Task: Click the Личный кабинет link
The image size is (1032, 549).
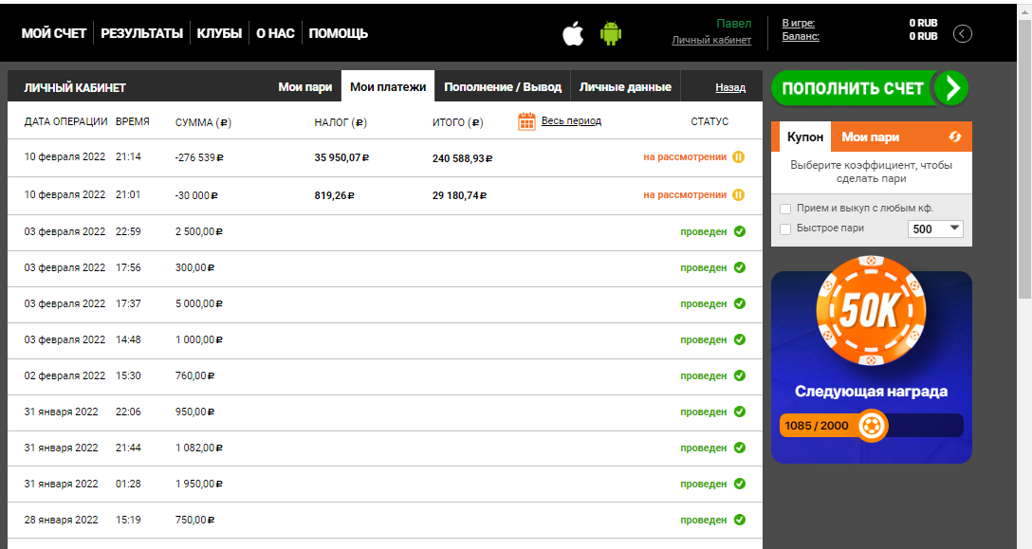Action: click(x=711, y=41)
